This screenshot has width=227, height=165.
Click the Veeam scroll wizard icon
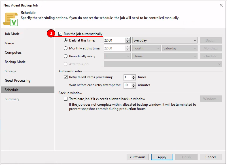click(x=10, y=19)
